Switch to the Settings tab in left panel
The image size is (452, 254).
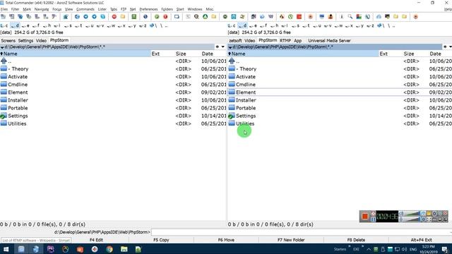[25, 41]
